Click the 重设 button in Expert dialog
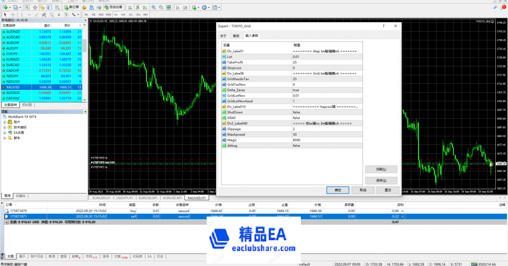This screenshot has width=508, height=266. click(x=387, y=190)
